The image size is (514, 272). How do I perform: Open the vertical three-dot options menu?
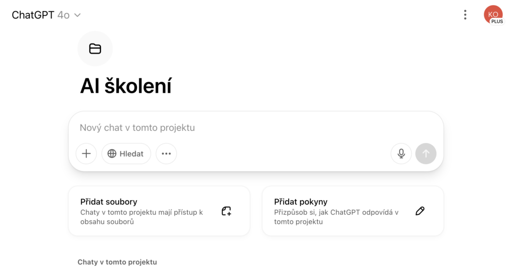coord(465,15)
